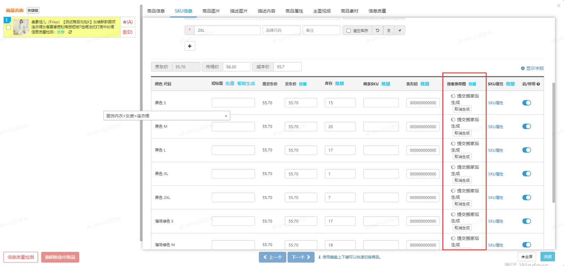Select the product checkbox in left list
Image resolution: width=564 pixels, height=266 pixels.
[9, 27]
